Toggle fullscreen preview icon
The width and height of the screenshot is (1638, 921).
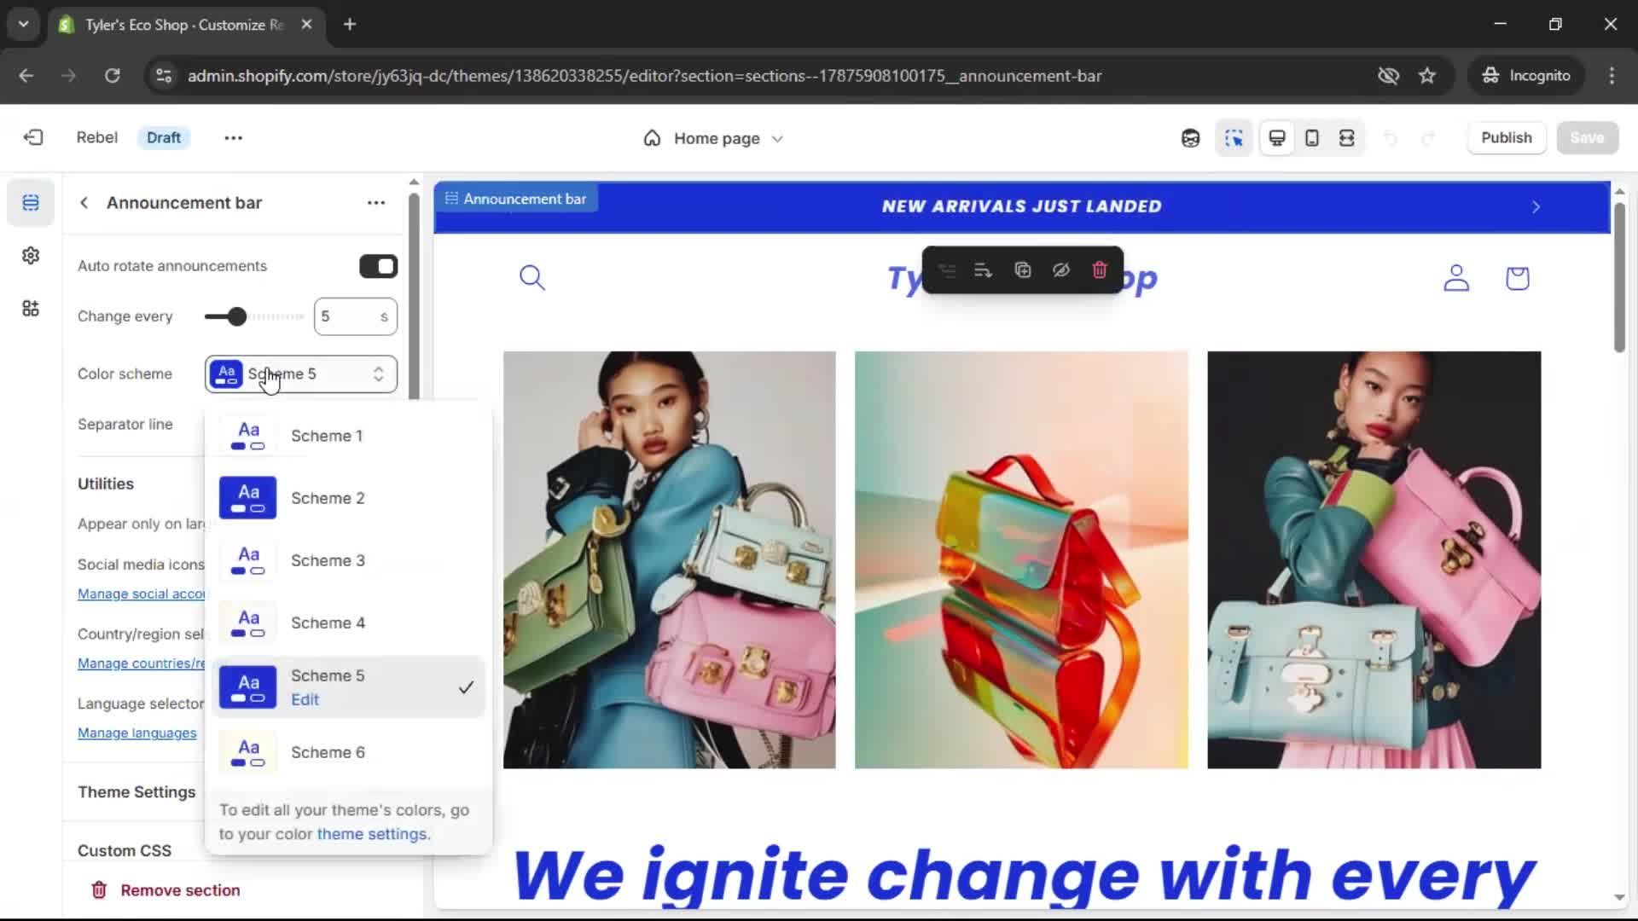1346,138
